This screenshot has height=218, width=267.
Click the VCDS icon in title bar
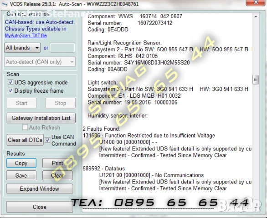[5, 4]
